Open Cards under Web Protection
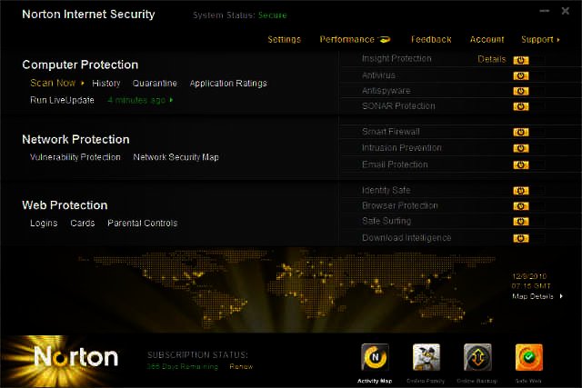582x388 pixels. [83, 223]
